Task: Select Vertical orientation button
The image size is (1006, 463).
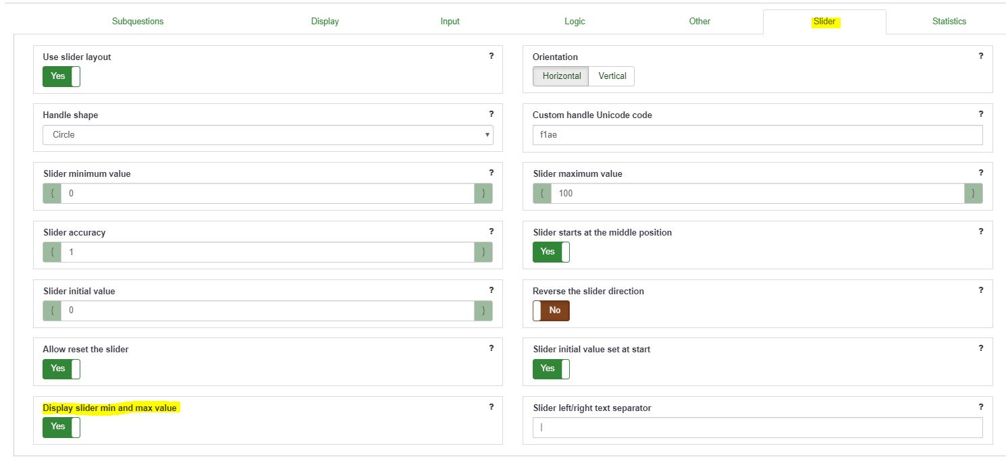Action: [612, 76]
